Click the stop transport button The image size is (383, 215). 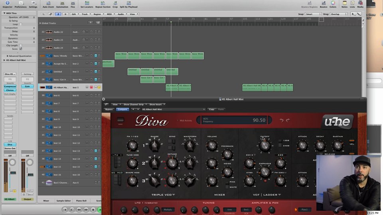tap(93, 210)
